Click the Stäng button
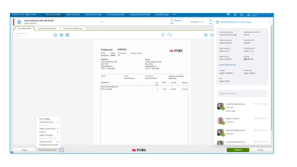Viewport: 297px width, 167px height. [x=24, y=150]
